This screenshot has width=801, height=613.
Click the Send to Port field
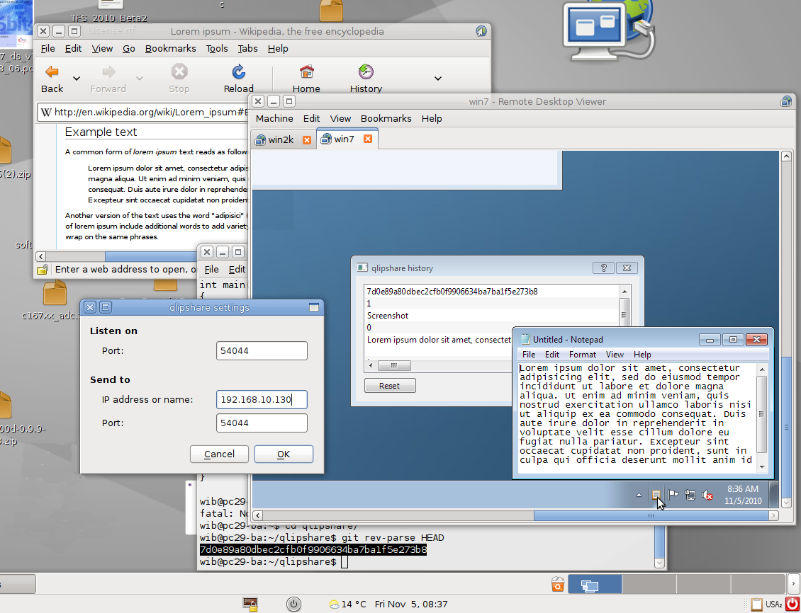(x=262, y=423)
